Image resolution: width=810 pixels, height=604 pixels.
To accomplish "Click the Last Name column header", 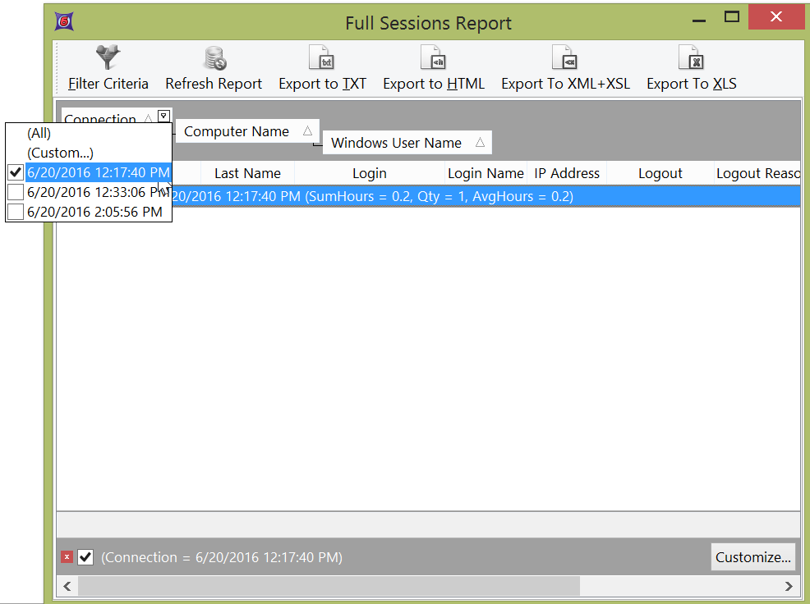I will [247, 173].
